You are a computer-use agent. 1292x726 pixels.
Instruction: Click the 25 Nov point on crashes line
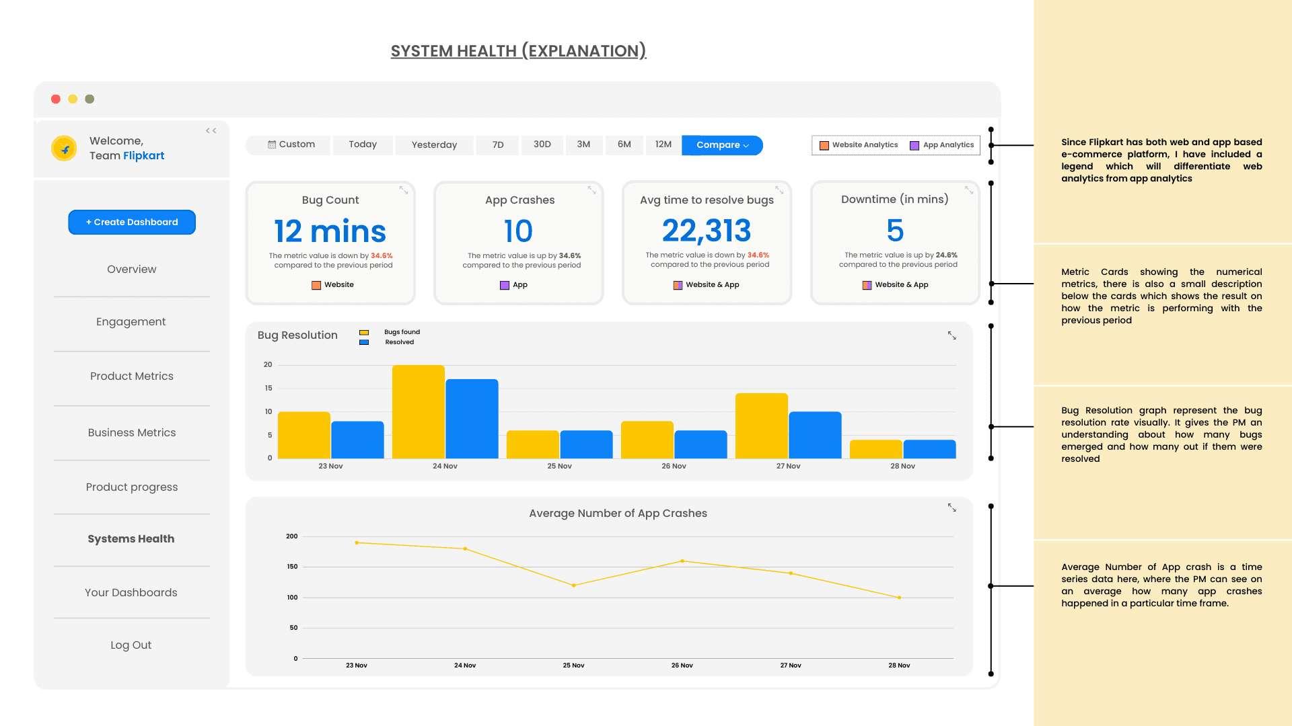574,586
